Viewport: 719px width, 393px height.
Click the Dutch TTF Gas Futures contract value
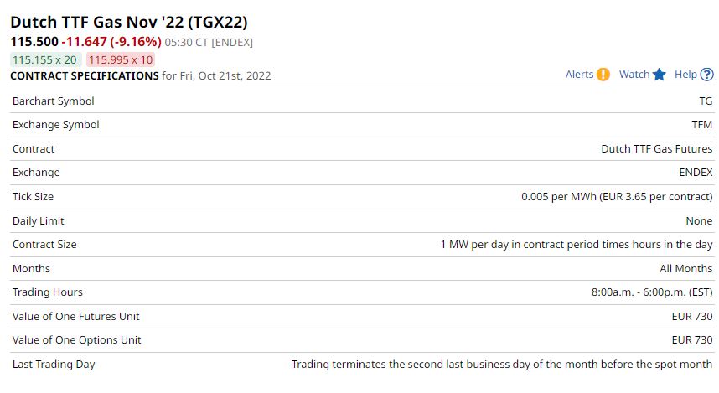tap(656, 149)
